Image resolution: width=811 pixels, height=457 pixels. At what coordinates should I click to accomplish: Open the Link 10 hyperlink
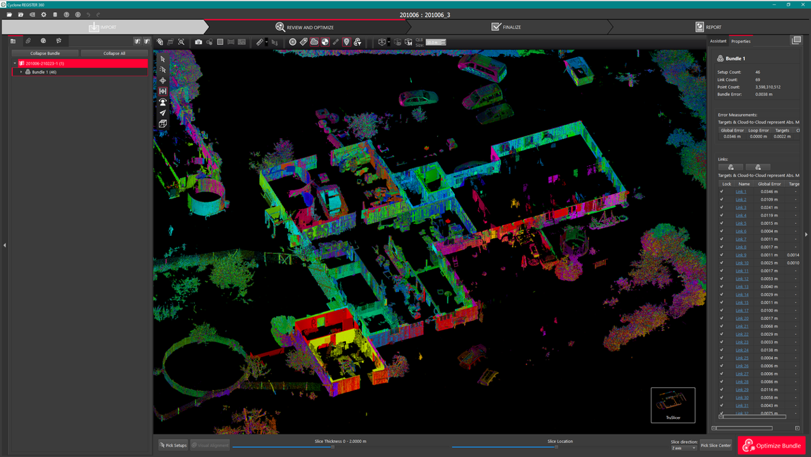(x=741, y=263)
